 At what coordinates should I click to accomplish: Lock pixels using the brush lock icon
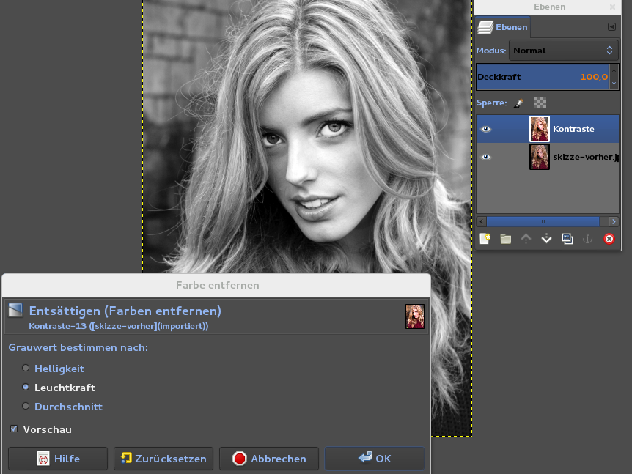tap(518, 103)
